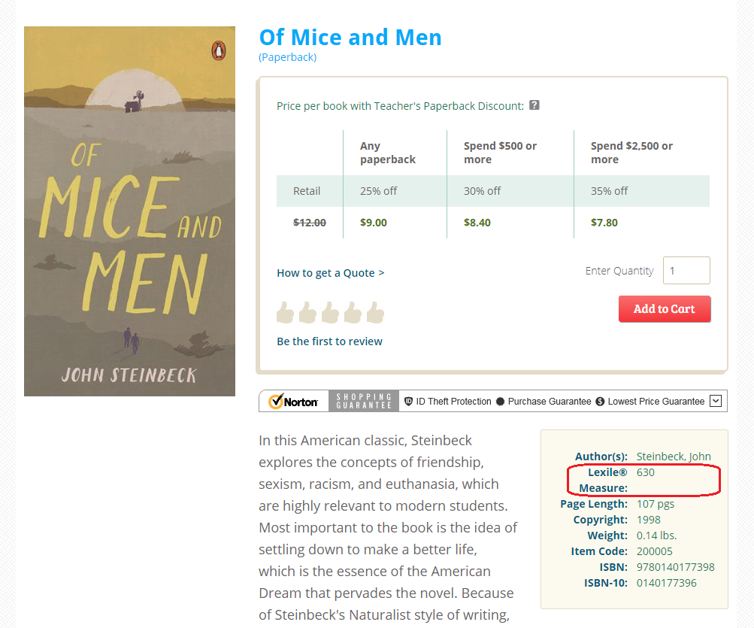Click the Shopping Guarantee badge

click(364, 401)
